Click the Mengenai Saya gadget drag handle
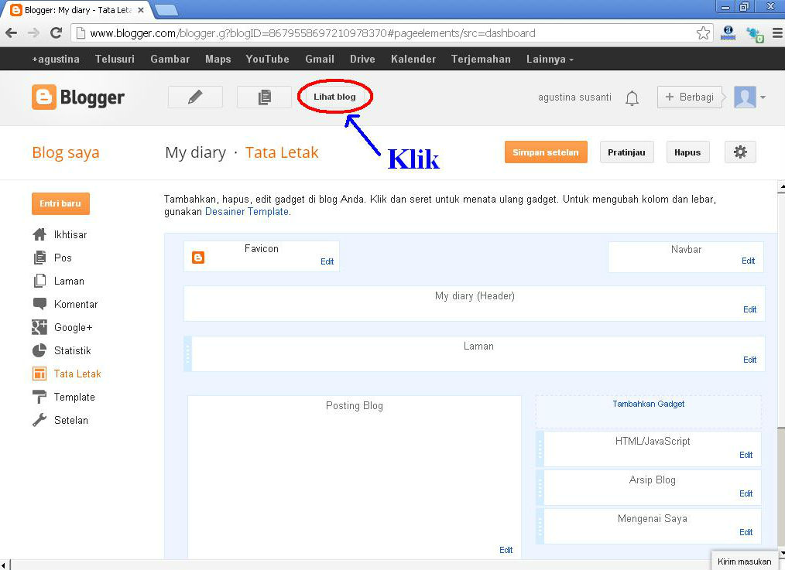Screen dimensions: 785x570 click(x=540, y=526)
